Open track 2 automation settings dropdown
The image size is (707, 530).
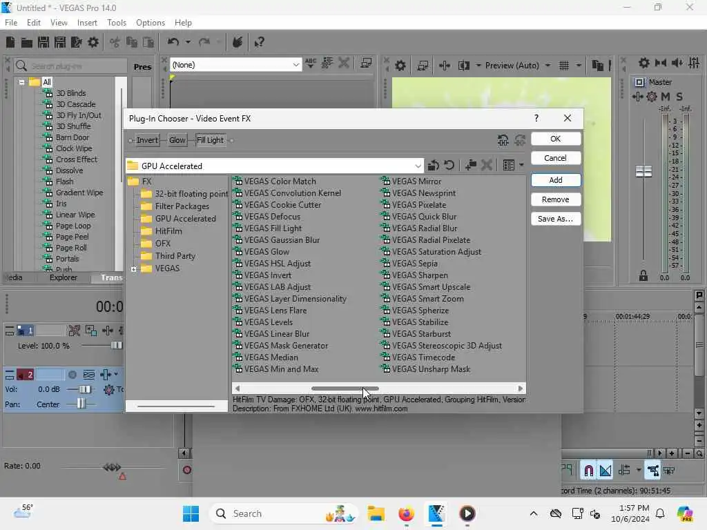[x=116, y=374]
